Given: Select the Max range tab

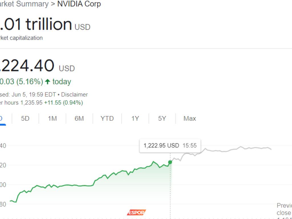Looking at the screenshot, I should [x=190, y=118].
